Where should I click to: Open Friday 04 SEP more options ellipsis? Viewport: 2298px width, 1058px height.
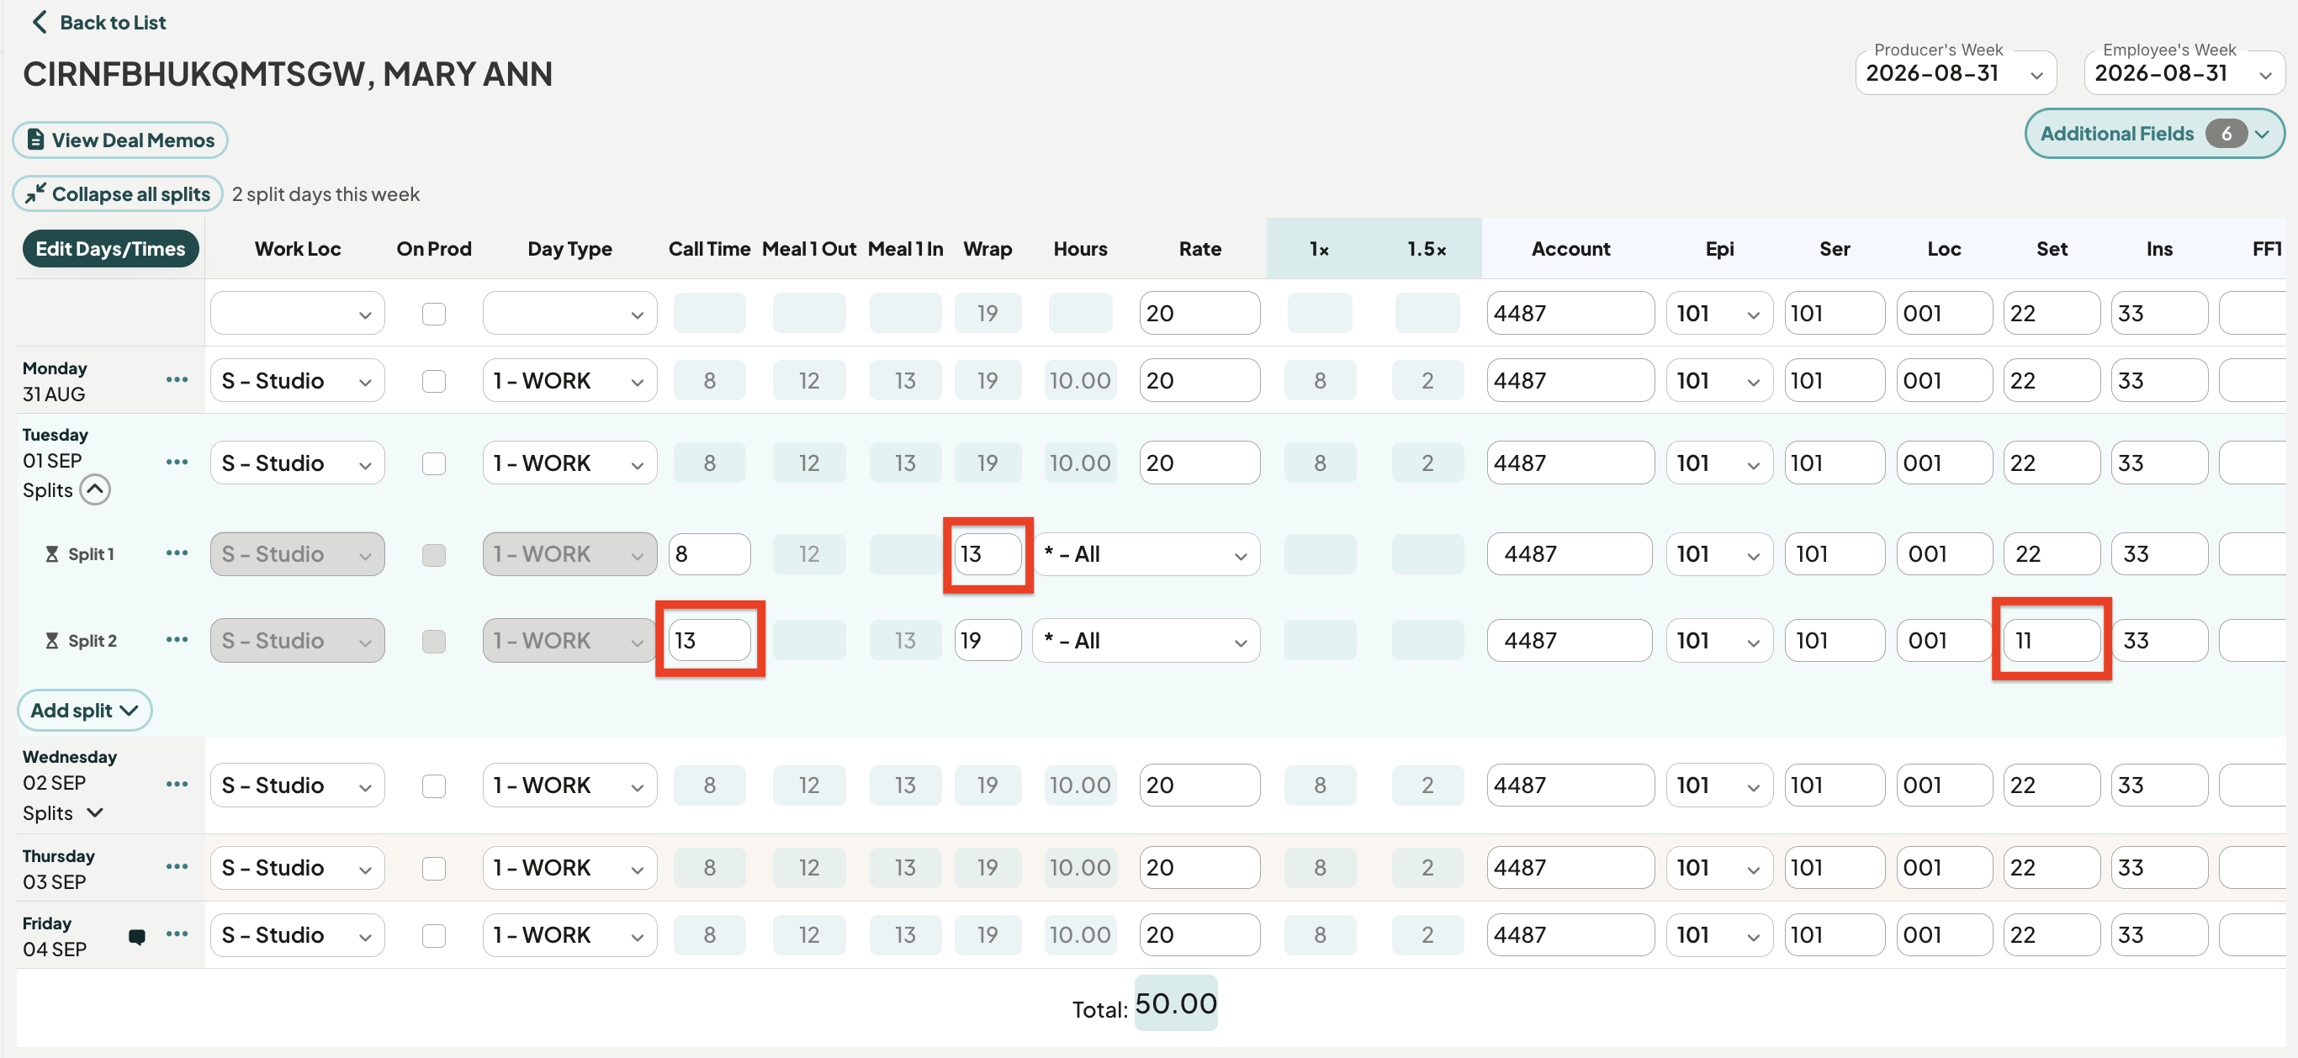(177, 934)
